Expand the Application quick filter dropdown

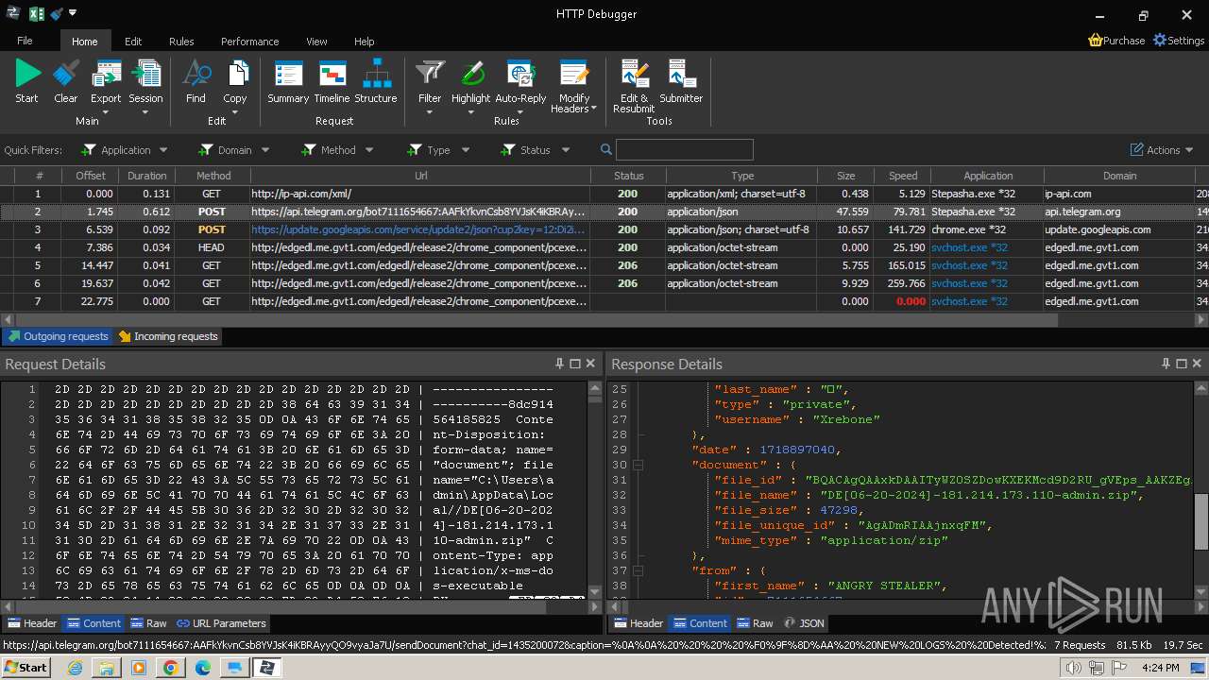(x=163, y=150)
